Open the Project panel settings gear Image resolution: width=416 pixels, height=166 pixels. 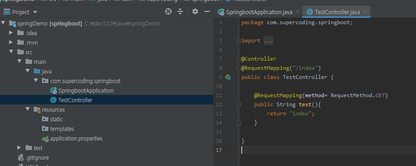coord(195,11)
